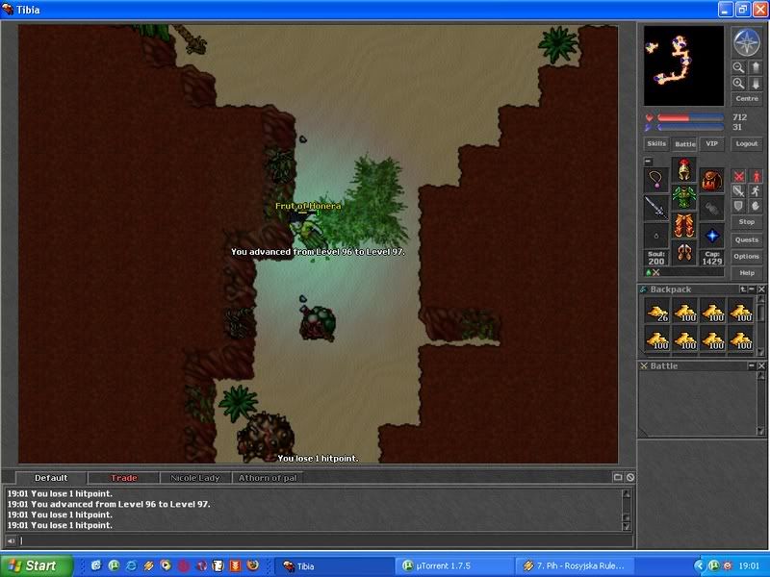The width and height of the screenshot is (770, 577).
Task: Select the 26 gold coins stack
Action: click(657, 311)
